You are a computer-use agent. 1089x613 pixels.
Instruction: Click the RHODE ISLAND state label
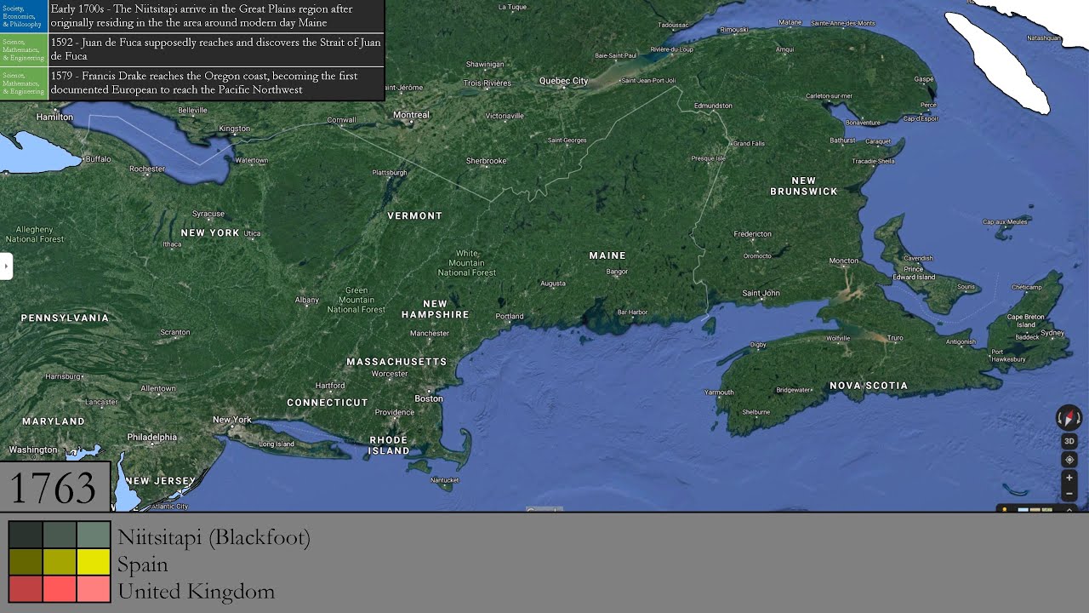click(x=389, y=445)
